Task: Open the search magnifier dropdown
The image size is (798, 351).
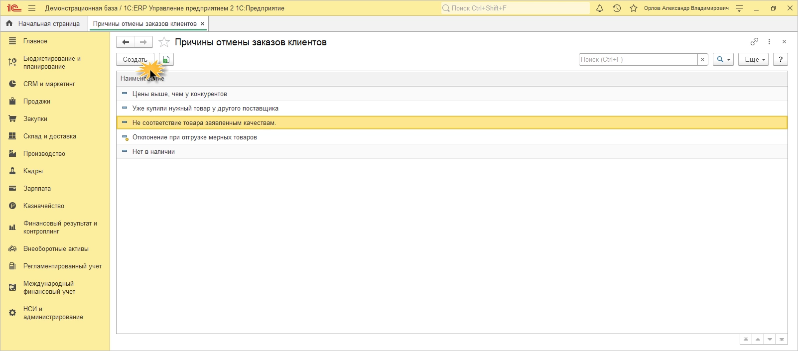Action: pyautogui.click(x=723, y=60)
